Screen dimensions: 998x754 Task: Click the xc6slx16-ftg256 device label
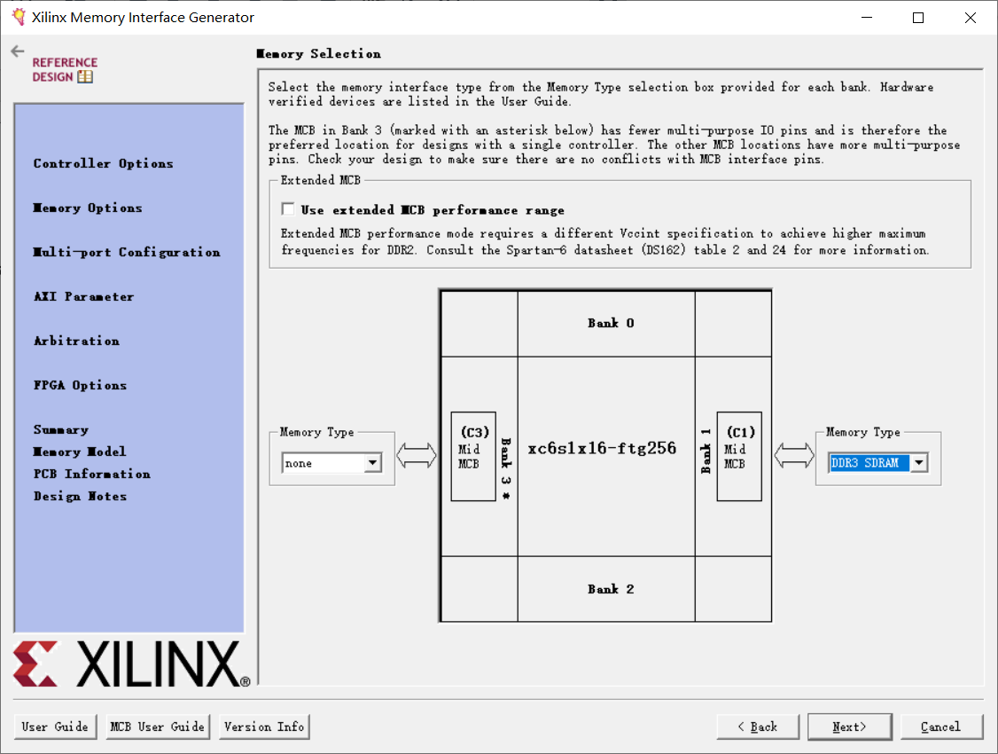click(602, 448)
